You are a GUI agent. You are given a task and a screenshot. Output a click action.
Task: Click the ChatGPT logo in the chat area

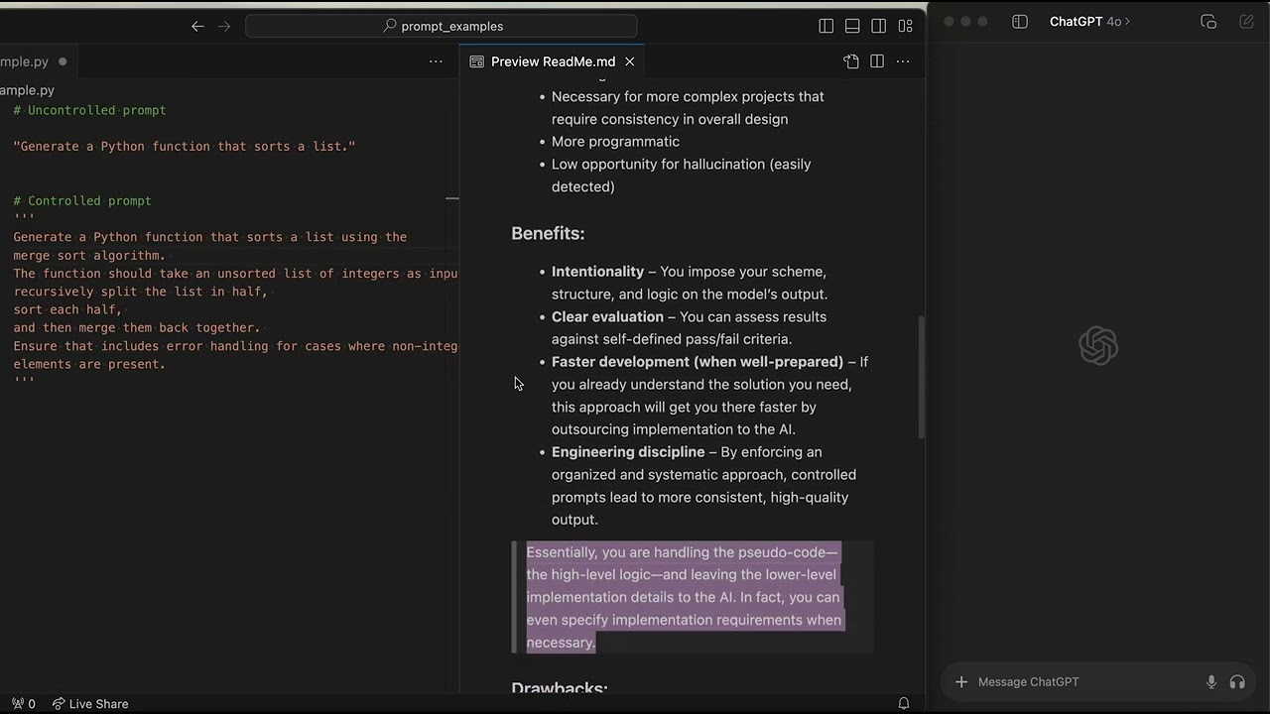(x=1098, y=346)
